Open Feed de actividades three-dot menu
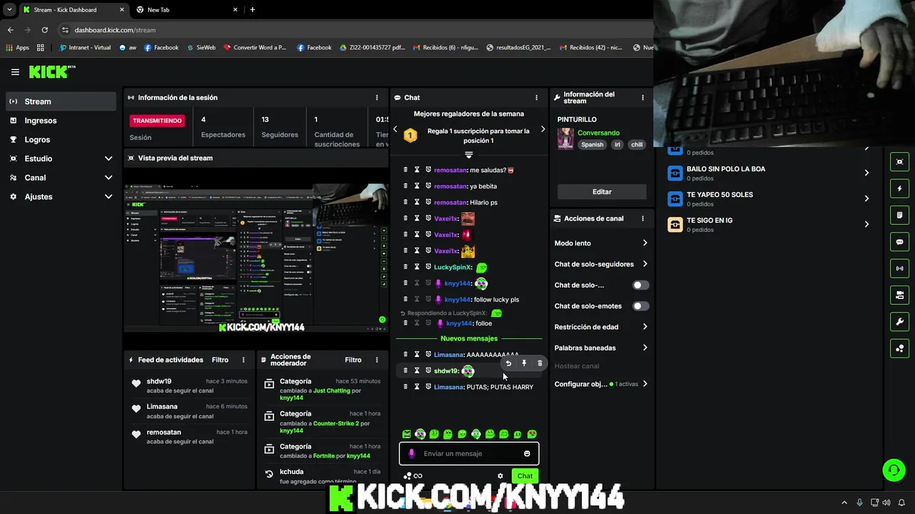The image size is (915, 514). [x=243, y=360]
